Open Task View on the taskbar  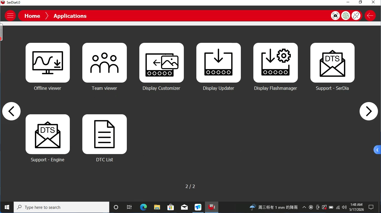129,207
